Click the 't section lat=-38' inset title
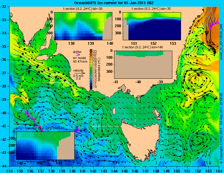This screenshot has height=173, width=224. point(83,9)
